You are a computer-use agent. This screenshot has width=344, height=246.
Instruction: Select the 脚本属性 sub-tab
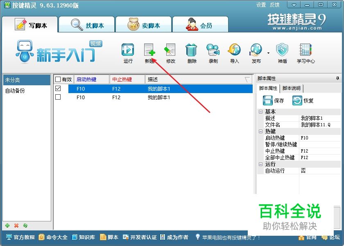point(268,88)
